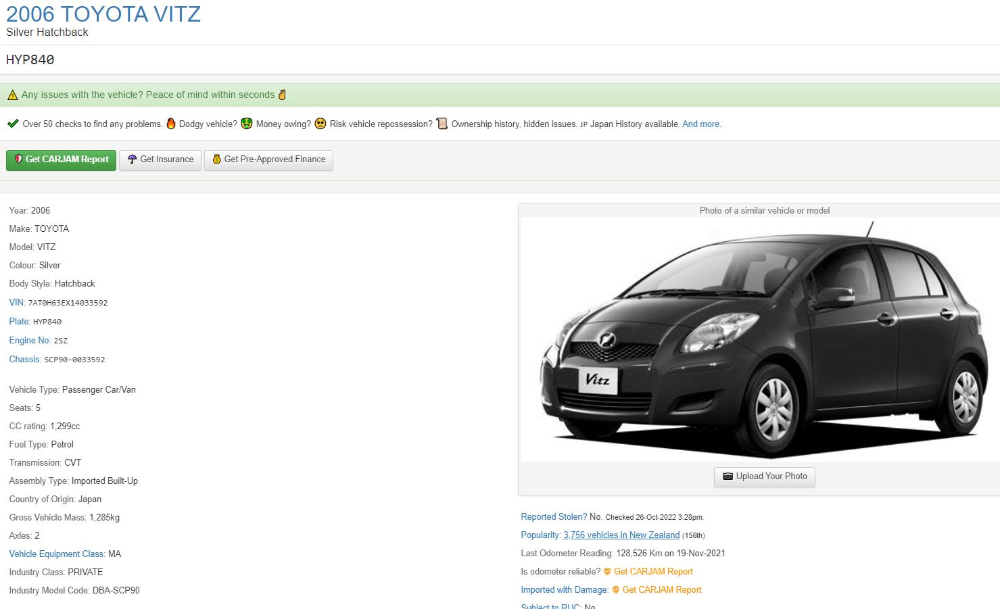Click the shield icon in the "Is odometer reliable?" row
This screenshot has width=1000, height=609.
[x=607, y=572]
